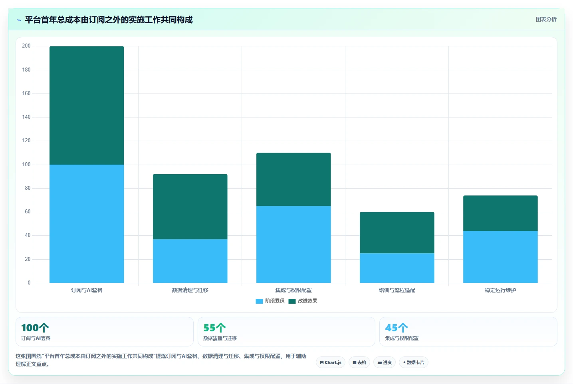Click the Chart.js tag
573x384 pixels.
(331, 362)
